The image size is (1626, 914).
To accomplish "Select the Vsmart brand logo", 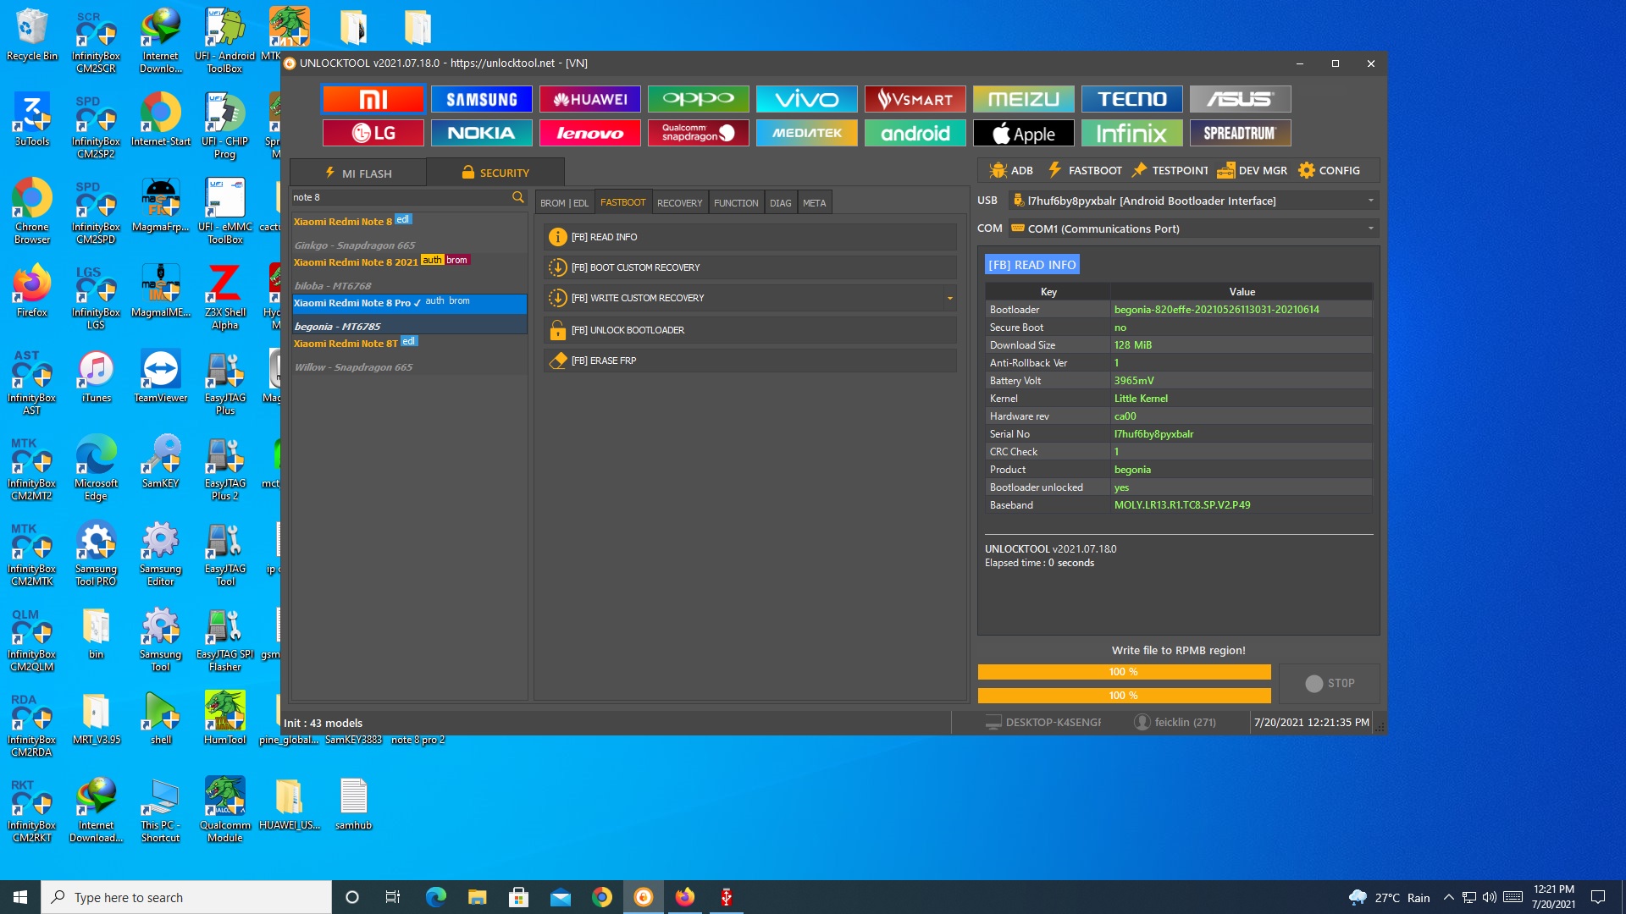I will (915, 99).
